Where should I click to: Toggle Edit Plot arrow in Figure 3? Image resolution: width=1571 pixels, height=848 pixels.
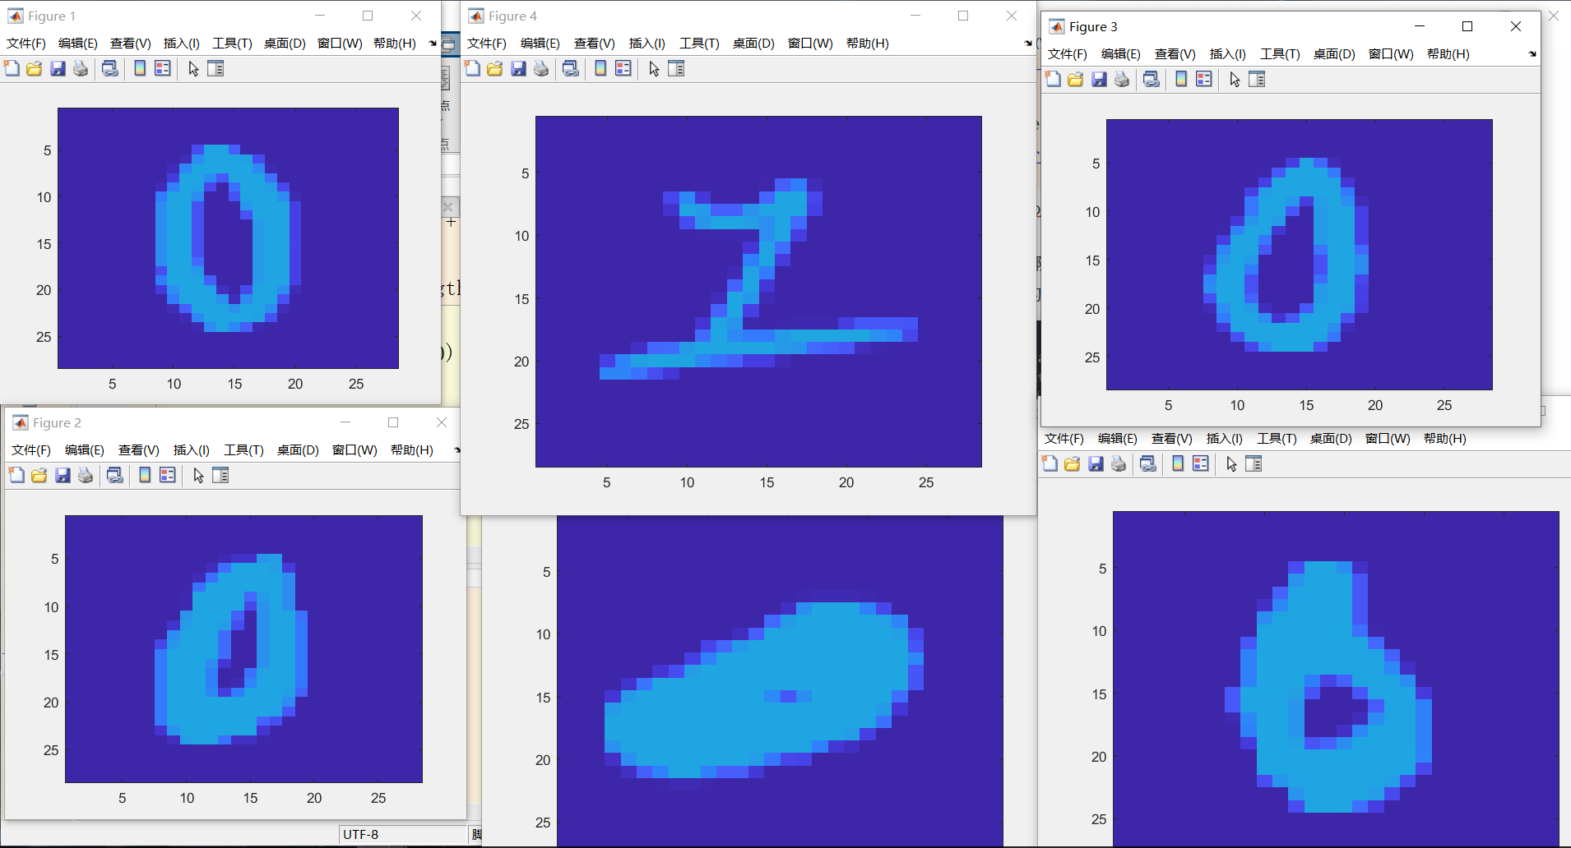(1235, 79)
